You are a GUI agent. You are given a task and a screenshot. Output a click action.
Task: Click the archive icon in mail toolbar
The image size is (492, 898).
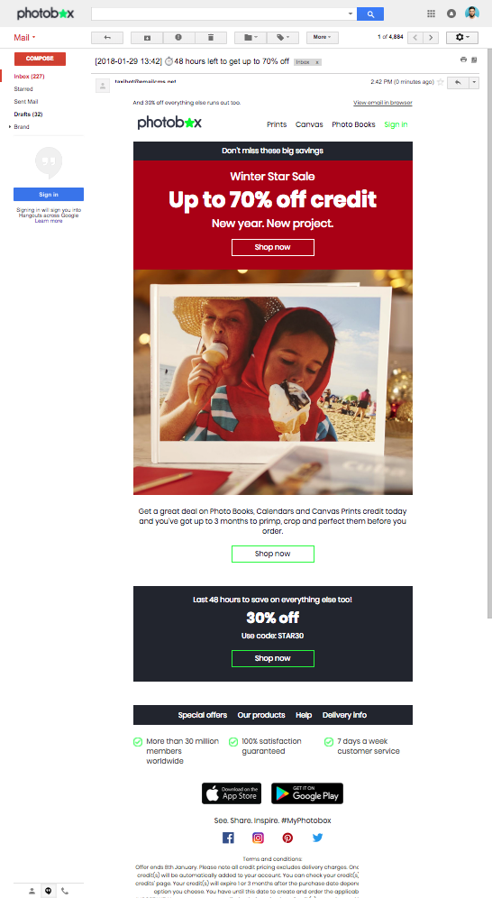[147, 37]
